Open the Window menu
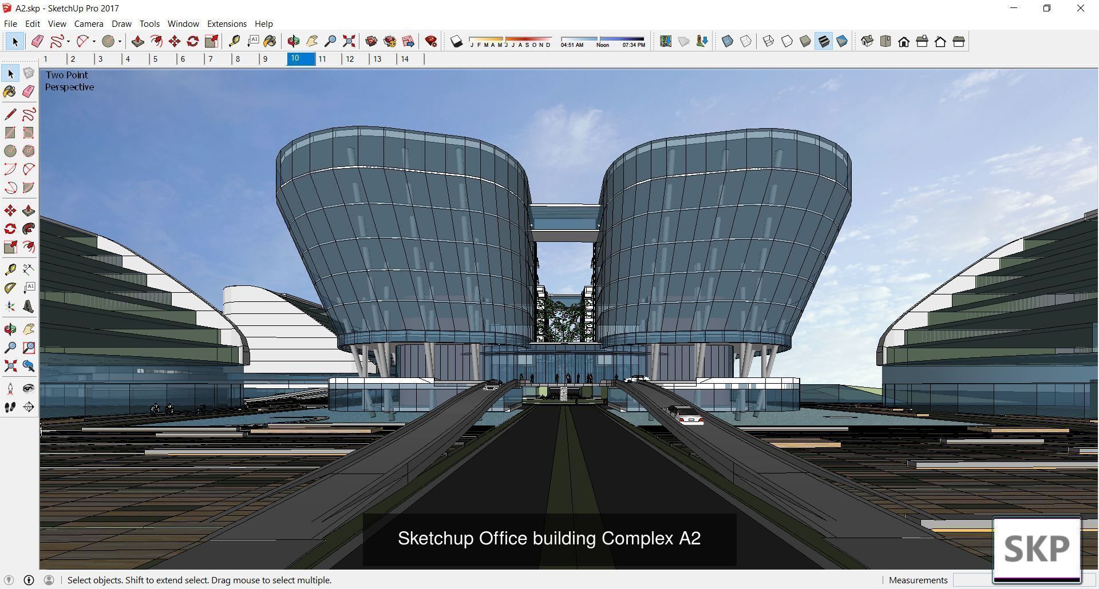The width and height of the screenshot is (1099, 589). coord(183,23)
